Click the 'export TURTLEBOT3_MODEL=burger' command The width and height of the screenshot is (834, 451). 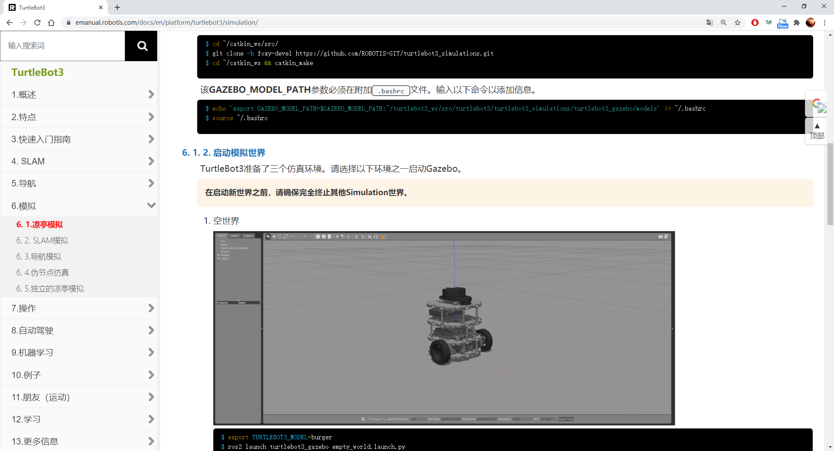(x=277, y=437)
